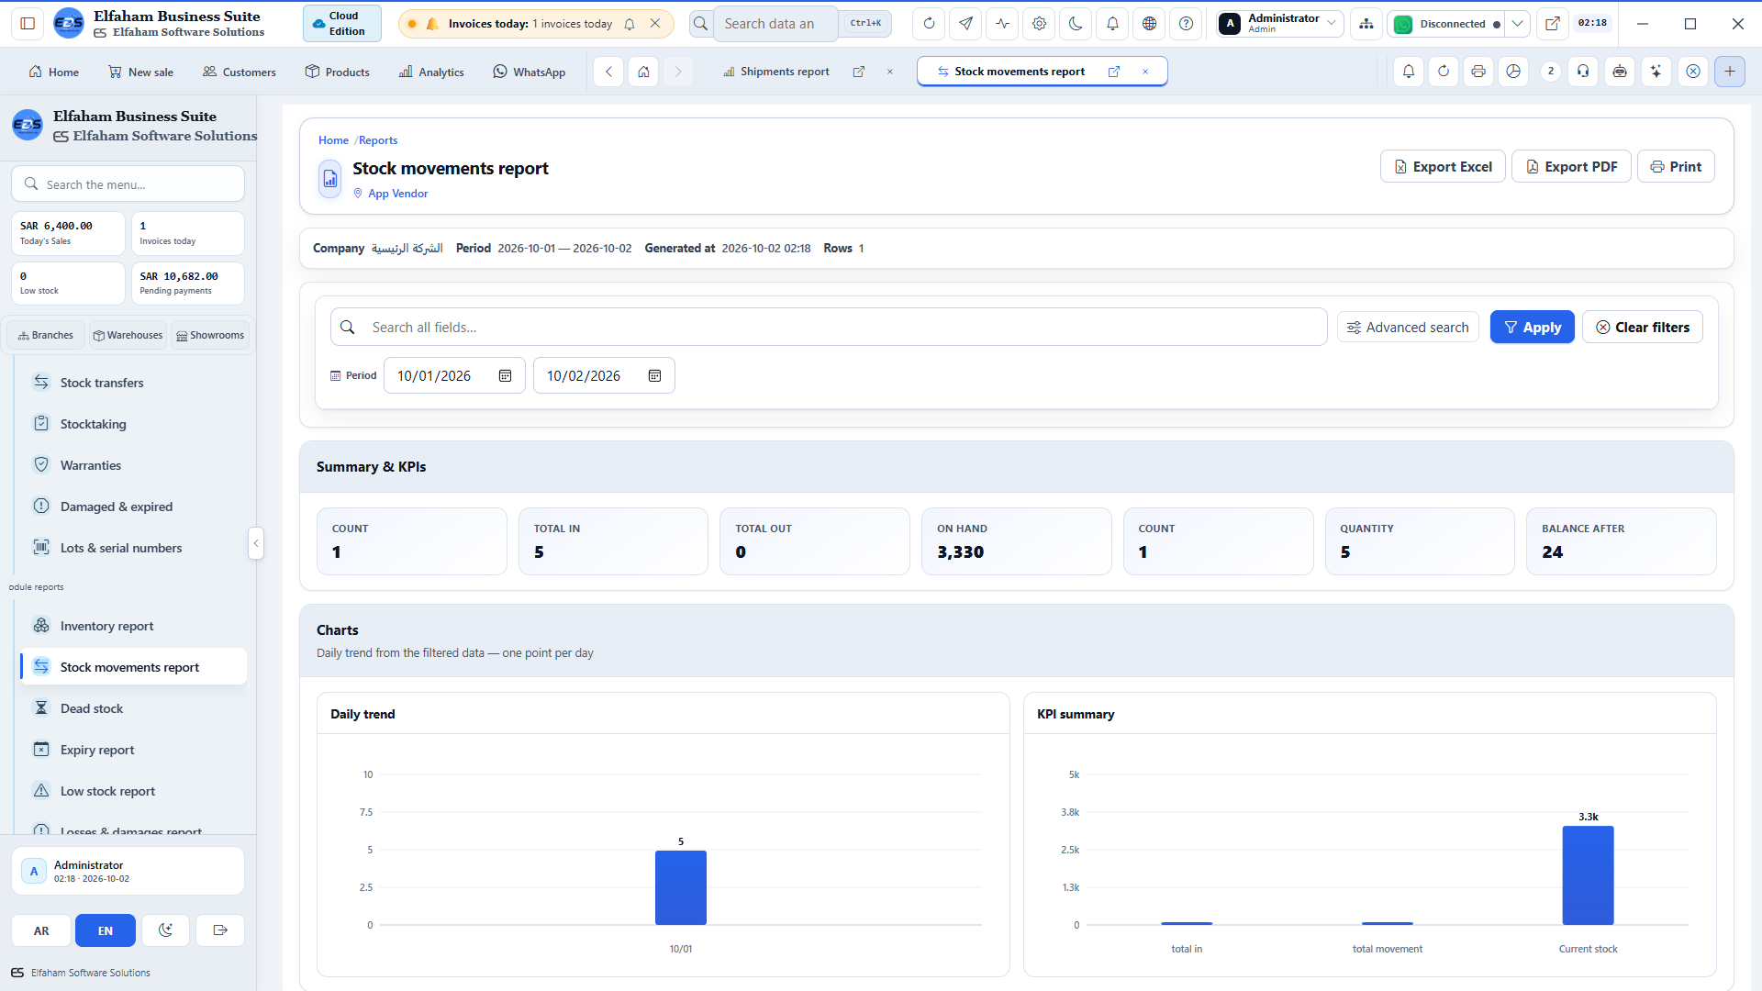The width and height of the screenshot is (1762, 991).
Task: Apply the report filters
Action: click(1532, 328)
